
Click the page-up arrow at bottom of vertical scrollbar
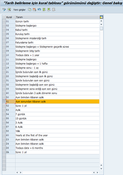coord(101,165)
